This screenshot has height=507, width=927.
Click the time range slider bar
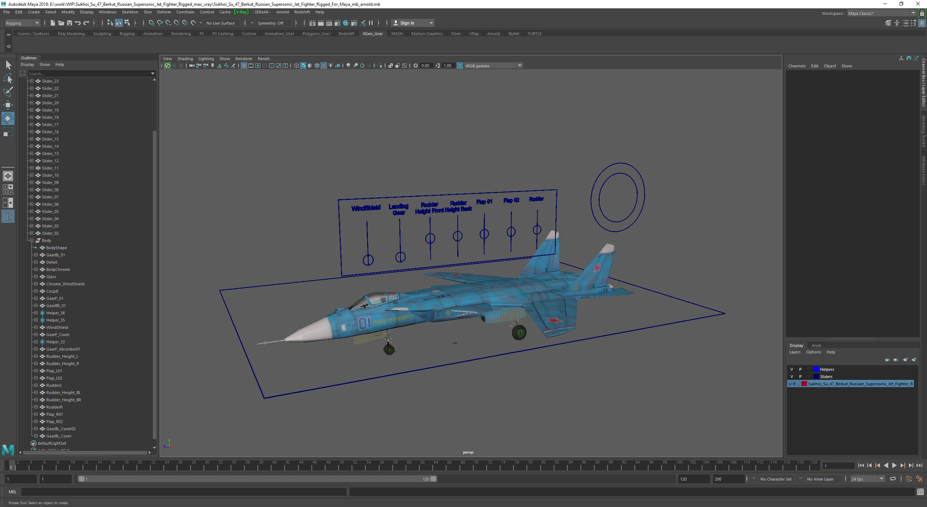coord(257,479)
